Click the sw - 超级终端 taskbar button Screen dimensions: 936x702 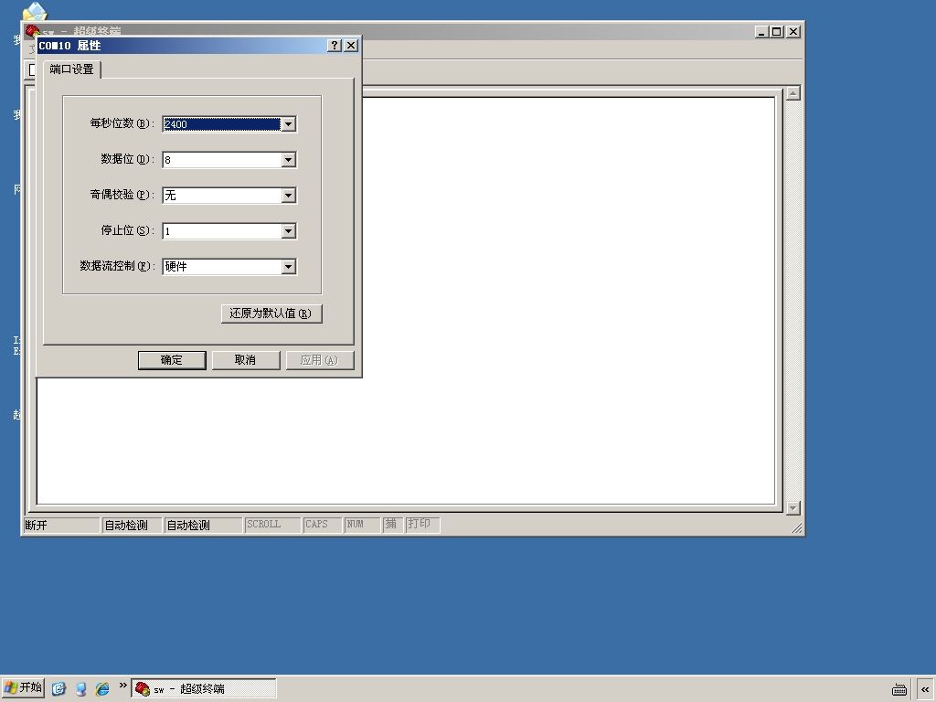click(204, 689)
